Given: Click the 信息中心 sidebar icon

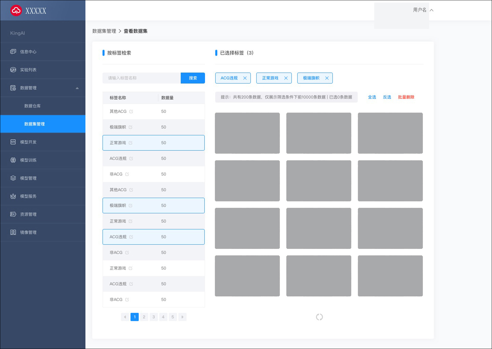Looking at the screenshot, I should pyautogui.click(x=13, y=52).
